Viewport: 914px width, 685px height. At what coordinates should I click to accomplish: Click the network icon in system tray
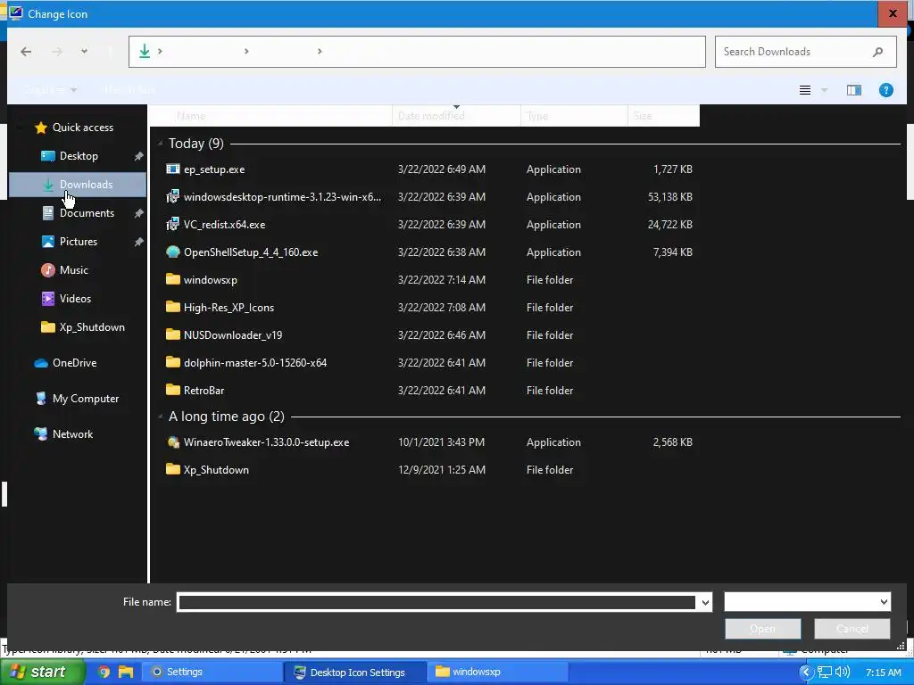click(824, 673)
